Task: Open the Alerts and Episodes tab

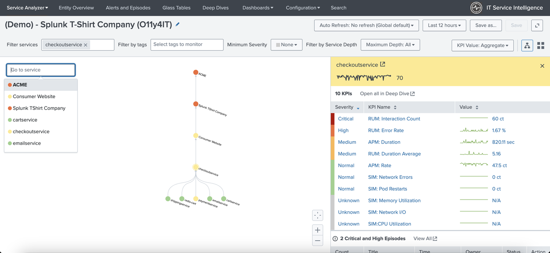Action: point(128,8)
